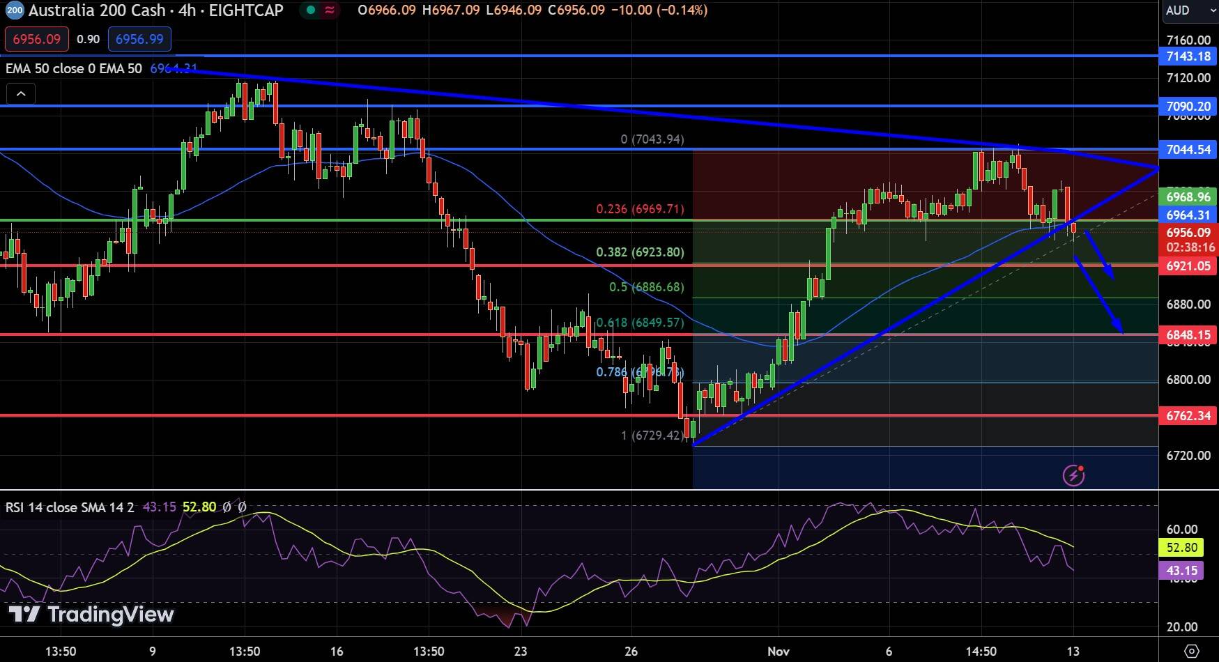Select the EMA 50 indicator legend
Image resolution: width=1219 pixels, height=662 pixels.
coord(74,68)
